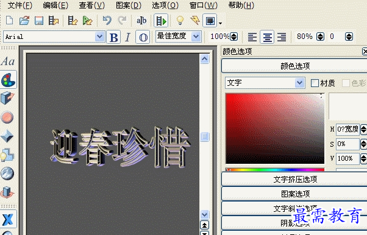Open the 窗口(W) menu
Screen dimensions: 367x235
(204, 5)
